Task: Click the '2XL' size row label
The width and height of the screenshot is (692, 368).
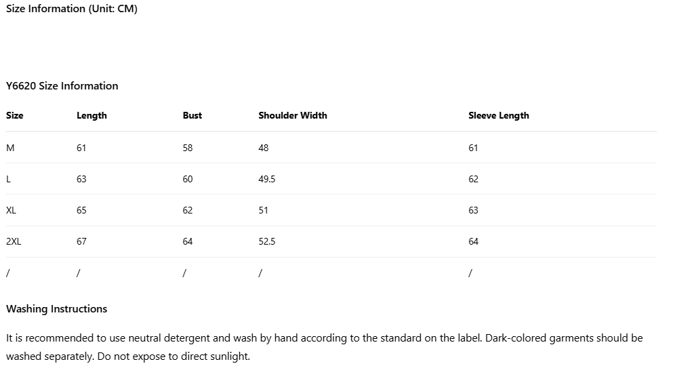Action: coord(14,241)
